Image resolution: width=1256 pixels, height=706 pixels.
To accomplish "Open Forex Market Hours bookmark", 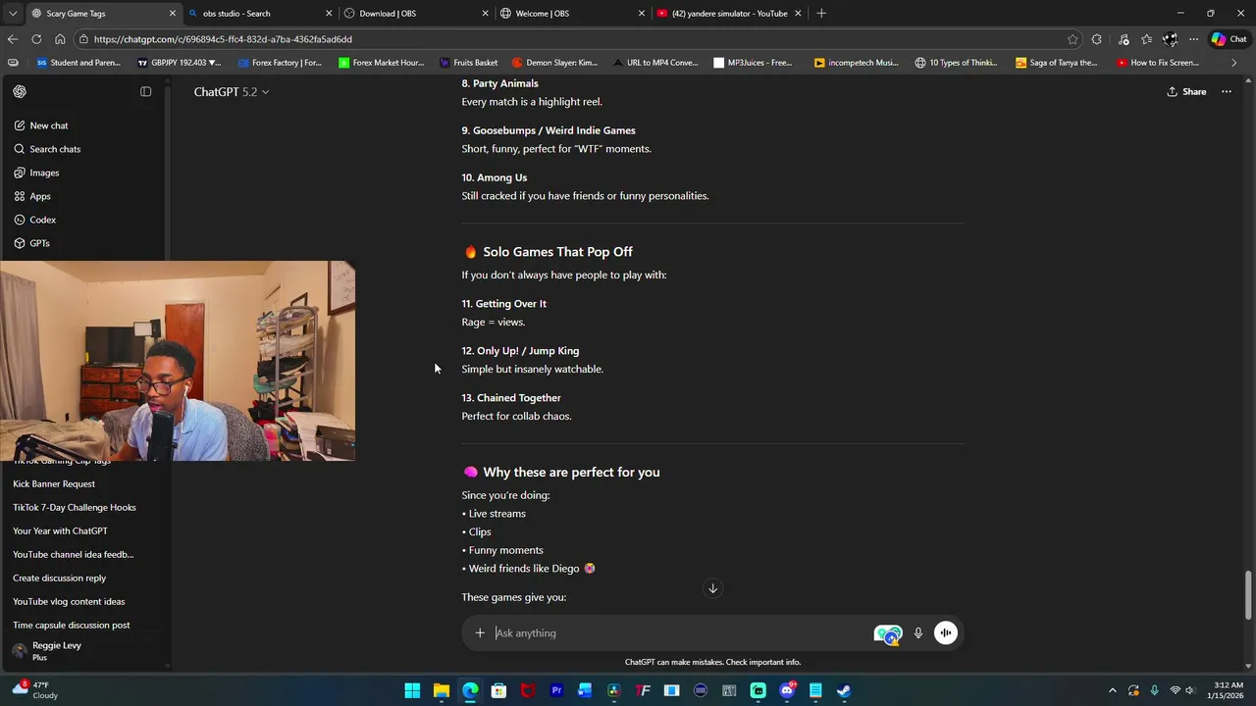I will coord(381,63).
